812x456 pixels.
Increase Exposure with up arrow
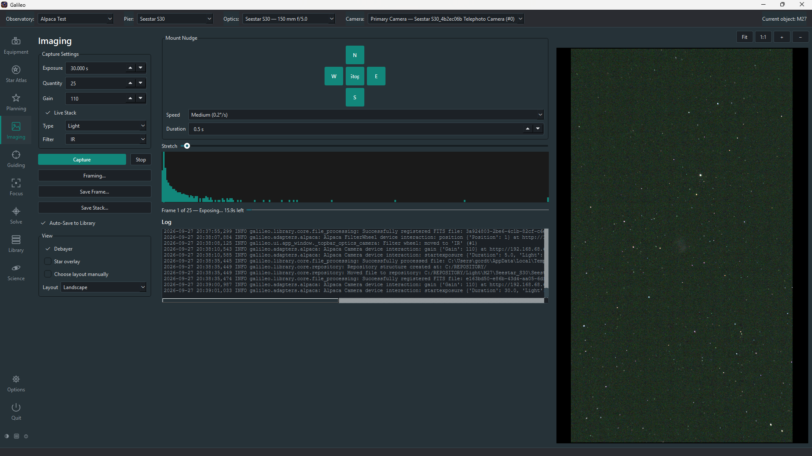click(x=130, y=68)
